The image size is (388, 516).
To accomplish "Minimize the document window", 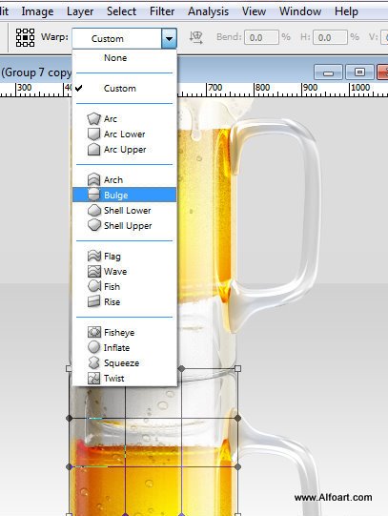I will pos(328,72).
